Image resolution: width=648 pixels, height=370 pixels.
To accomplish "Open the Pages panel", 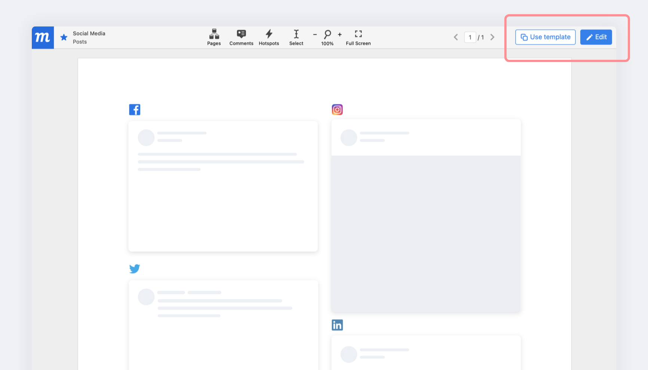I will pyautogui.click(x=214, y=37).
